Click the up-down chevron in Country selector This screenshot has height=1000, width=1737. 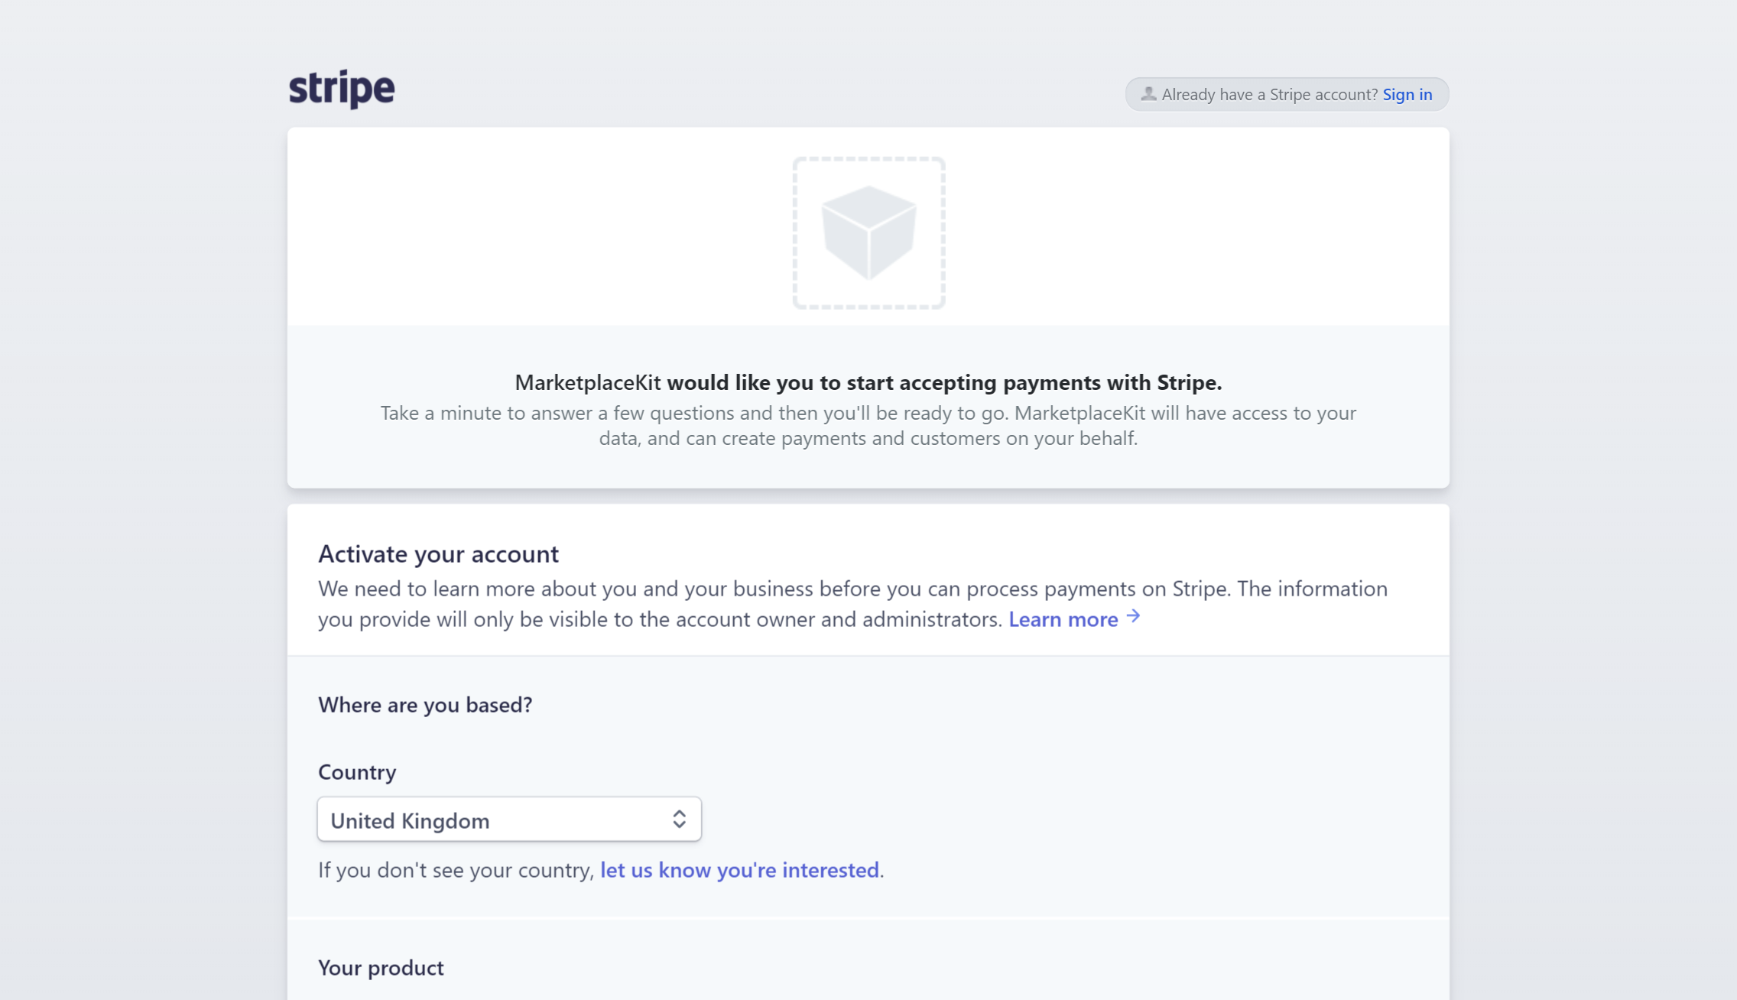(x=679, y=820)
